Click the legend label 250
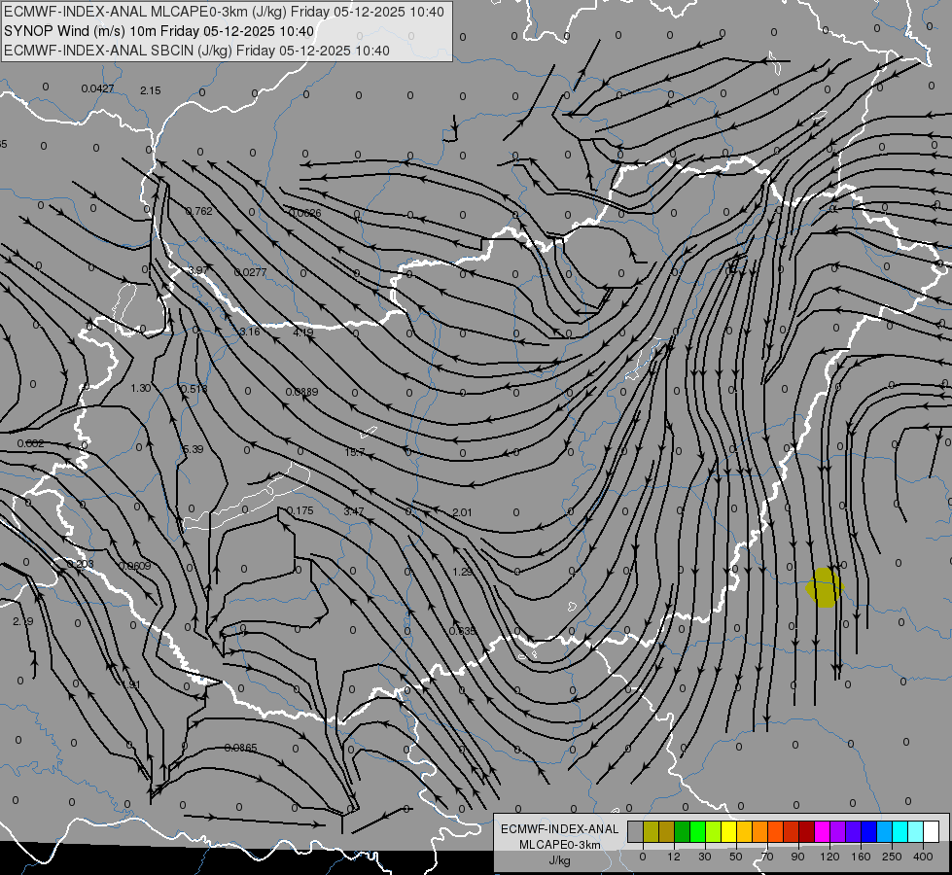This screenshot has width=952, height=875. click(x=892, y=857)
